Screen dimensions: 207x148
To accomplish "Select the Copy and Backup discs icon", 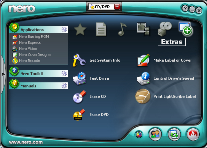I will point(164,29).
